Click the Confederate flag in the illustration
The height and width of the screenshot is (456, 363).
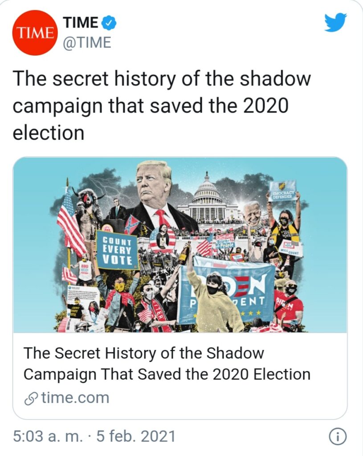point(132,224)
